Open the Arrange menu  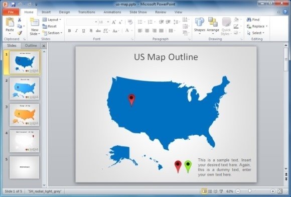point(213,26)
